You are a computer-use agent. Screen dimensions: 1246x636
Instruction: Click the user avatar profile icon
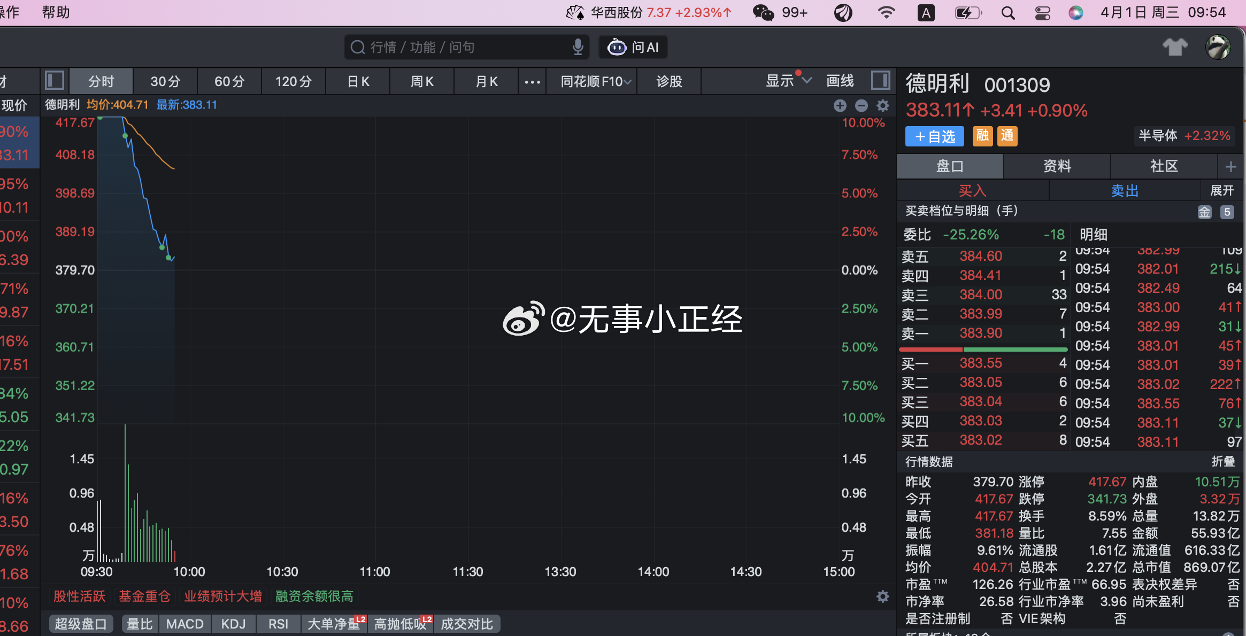point(1218,47)
